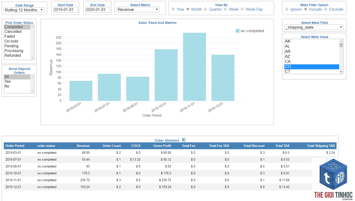
Task: Select AR in meta value list
Action: 312,51
